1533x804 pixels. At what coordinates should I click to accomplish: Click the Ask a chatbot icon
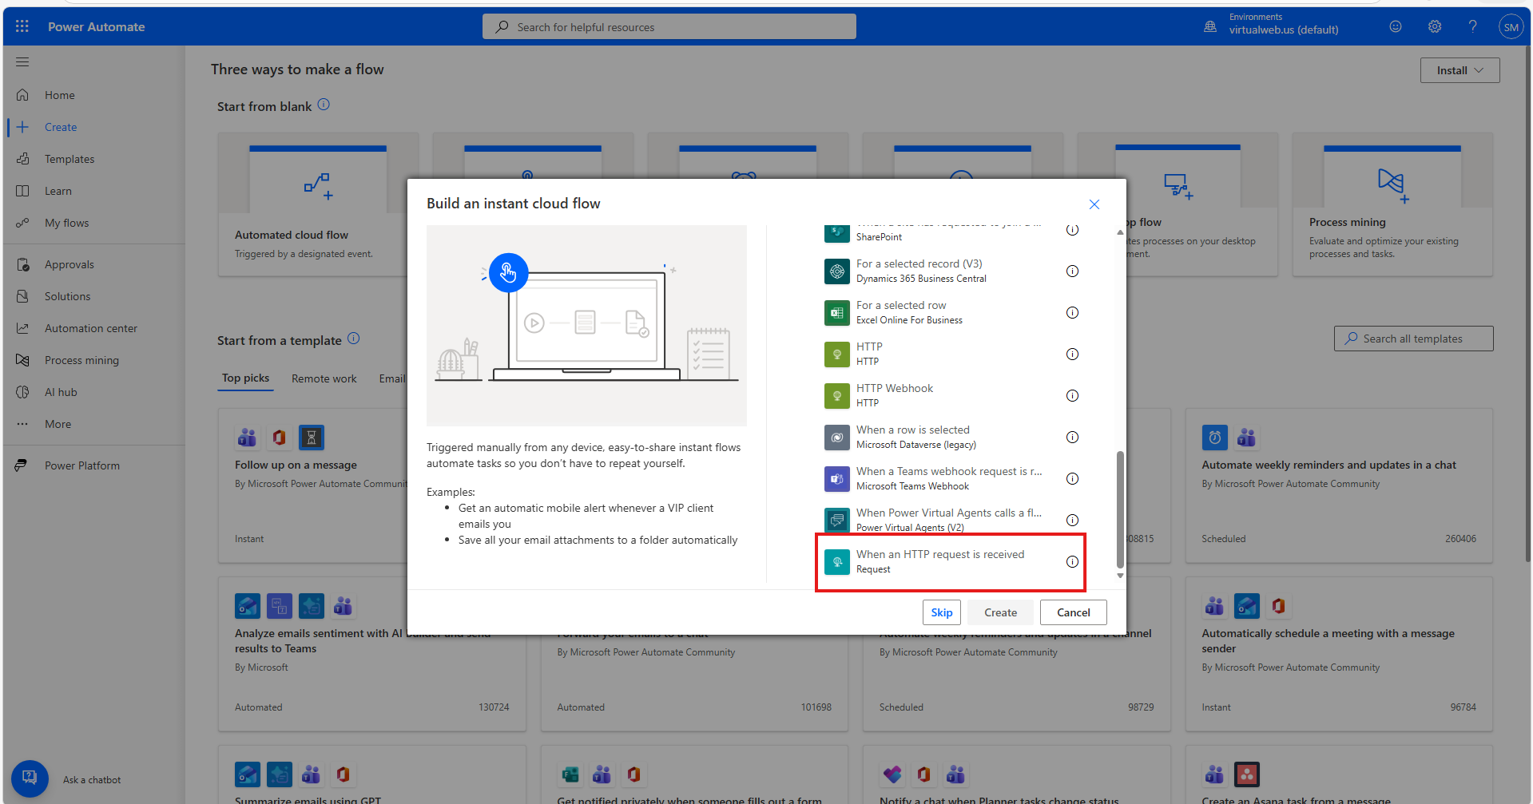coord(30,778)
